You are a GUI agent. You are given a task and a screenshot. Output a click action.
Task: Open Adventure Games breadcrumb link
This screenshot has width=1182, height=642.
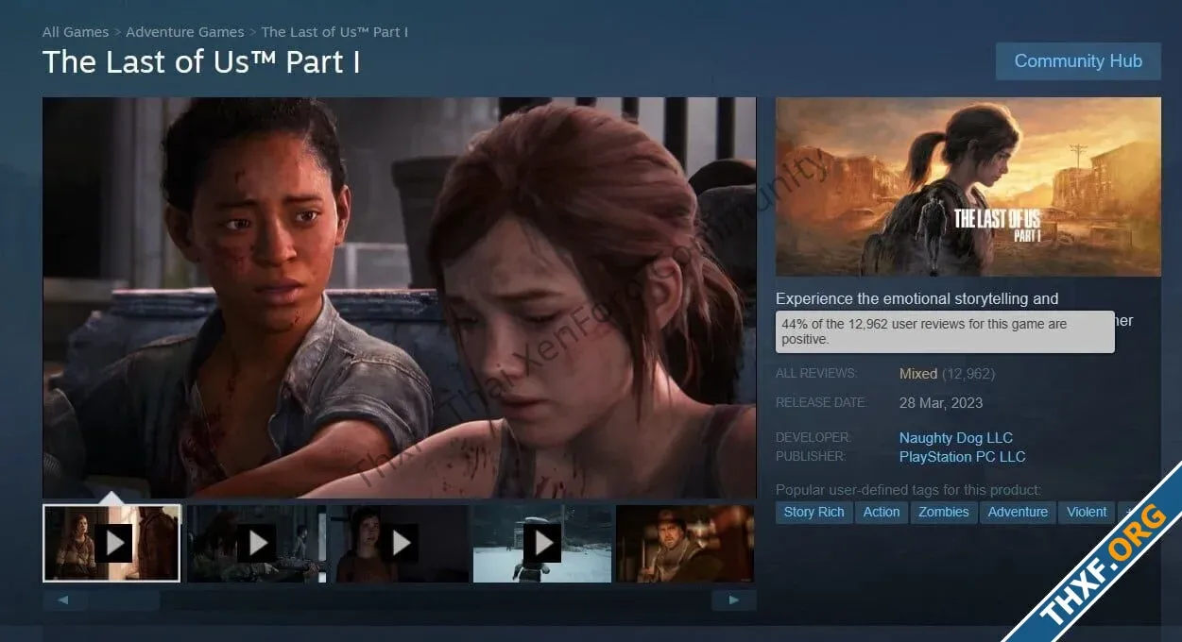point(185,32)
